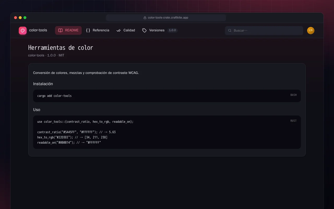
Task: Click the 1.0.0 version badge
Action: 172,30
